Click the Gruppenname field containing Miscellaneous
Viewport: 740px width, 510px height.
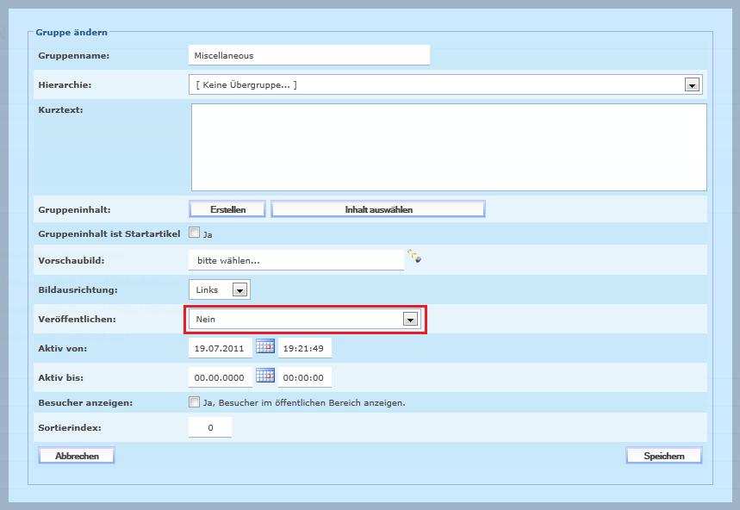coord(308,55)
